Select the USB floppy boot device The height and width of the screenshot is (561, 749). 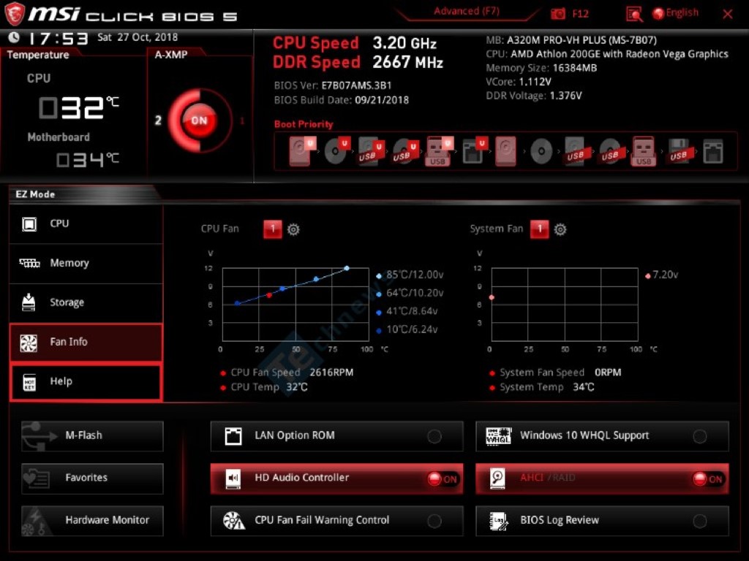(x=680, y=151)
